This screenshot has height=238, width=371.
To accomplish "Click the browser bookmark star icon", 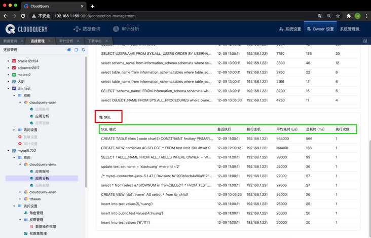I will coord(338,16).
